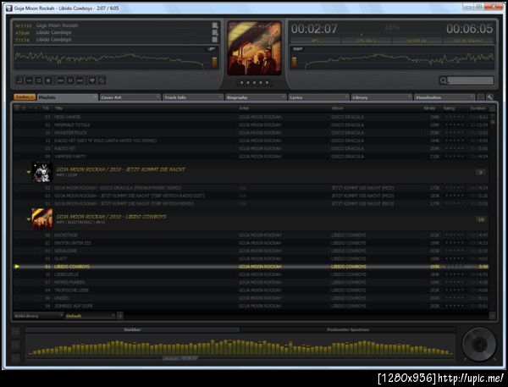Select the Vampire Party track row

pos(251,156)
